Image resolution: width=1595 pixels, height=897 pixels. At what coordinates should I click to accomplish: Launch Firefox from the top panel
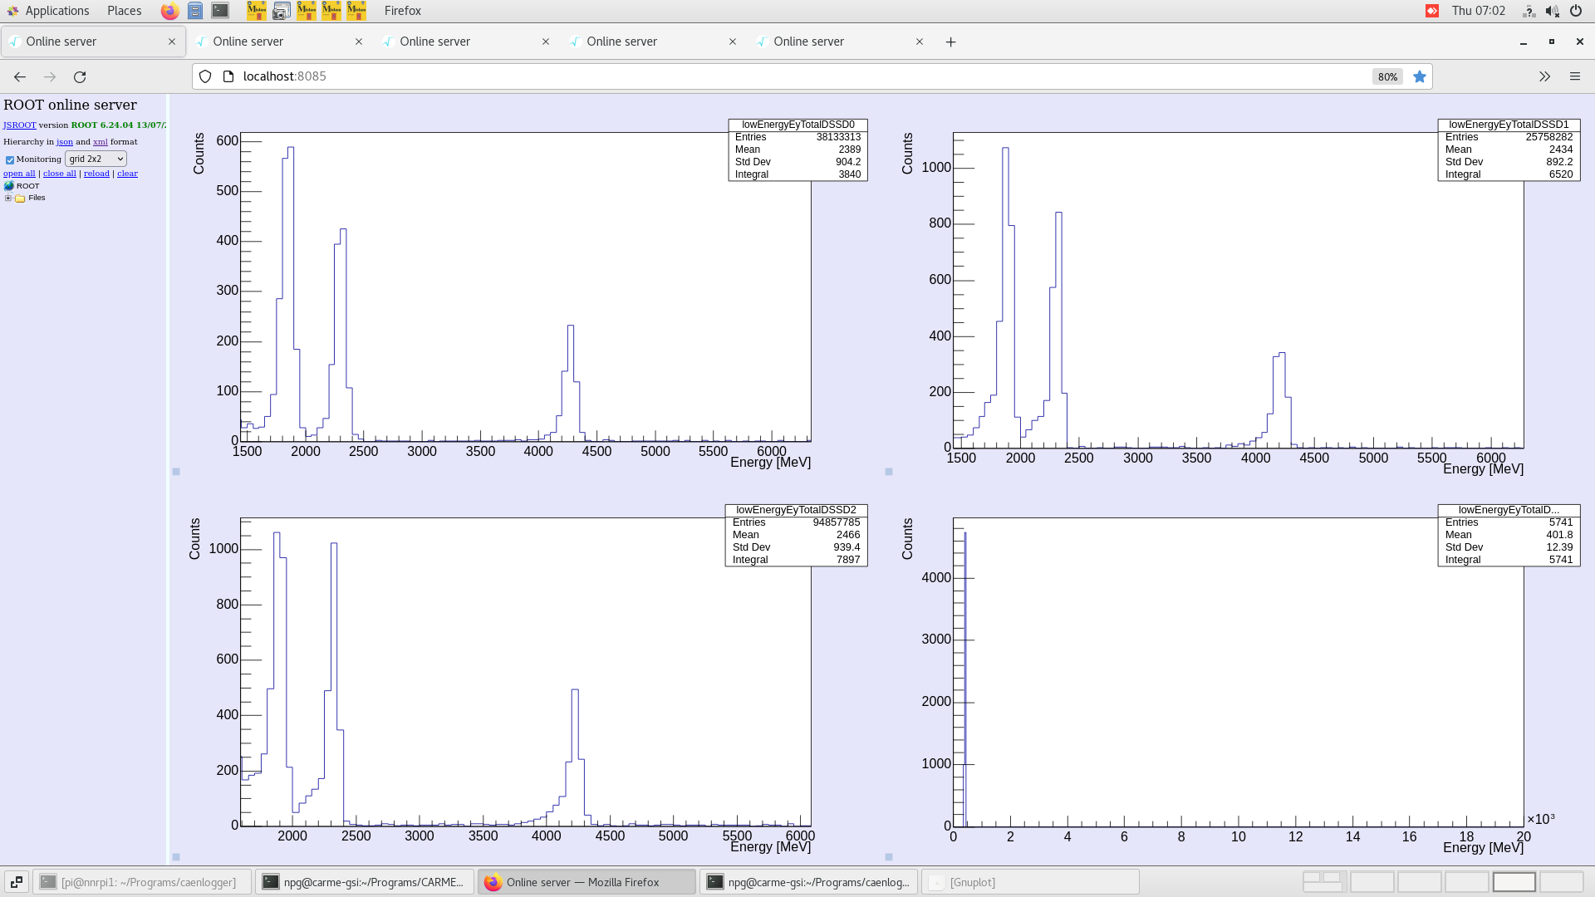[169, 11]
